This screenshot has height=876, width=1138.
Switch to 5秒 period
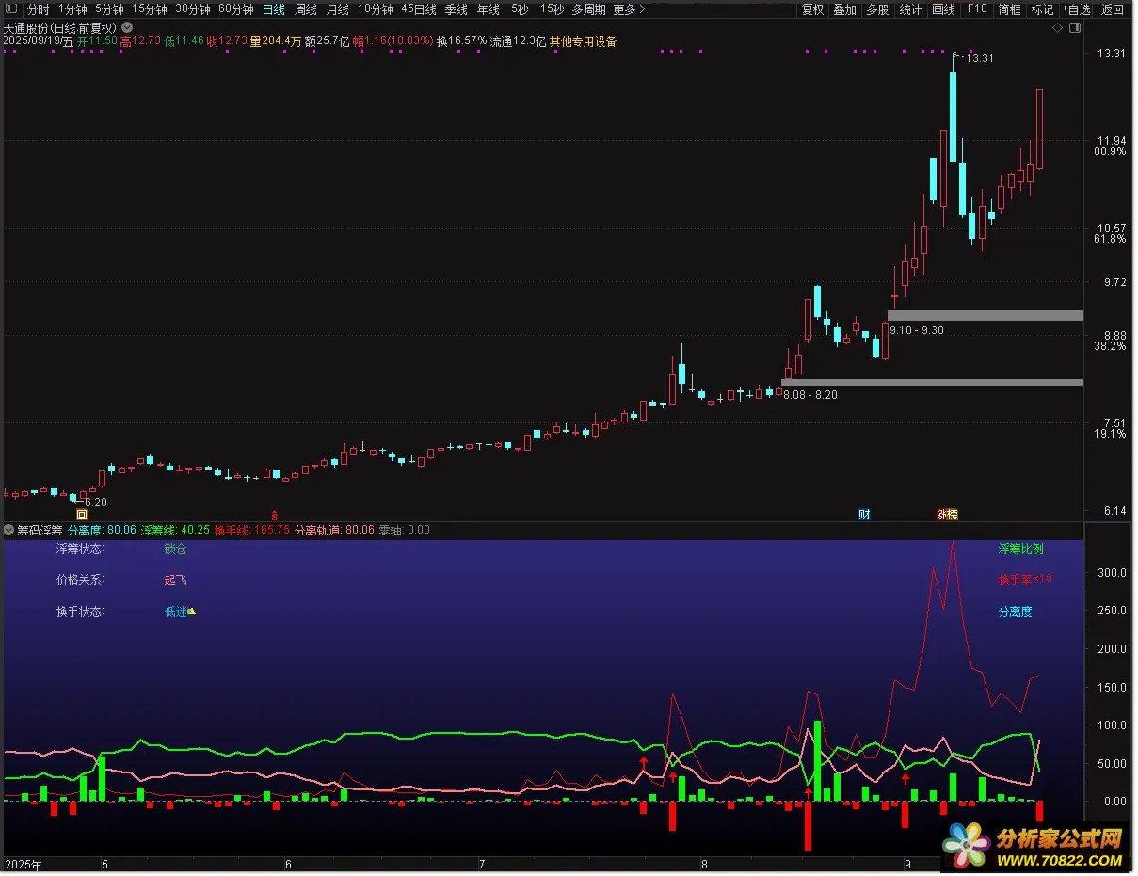point(520,9)
